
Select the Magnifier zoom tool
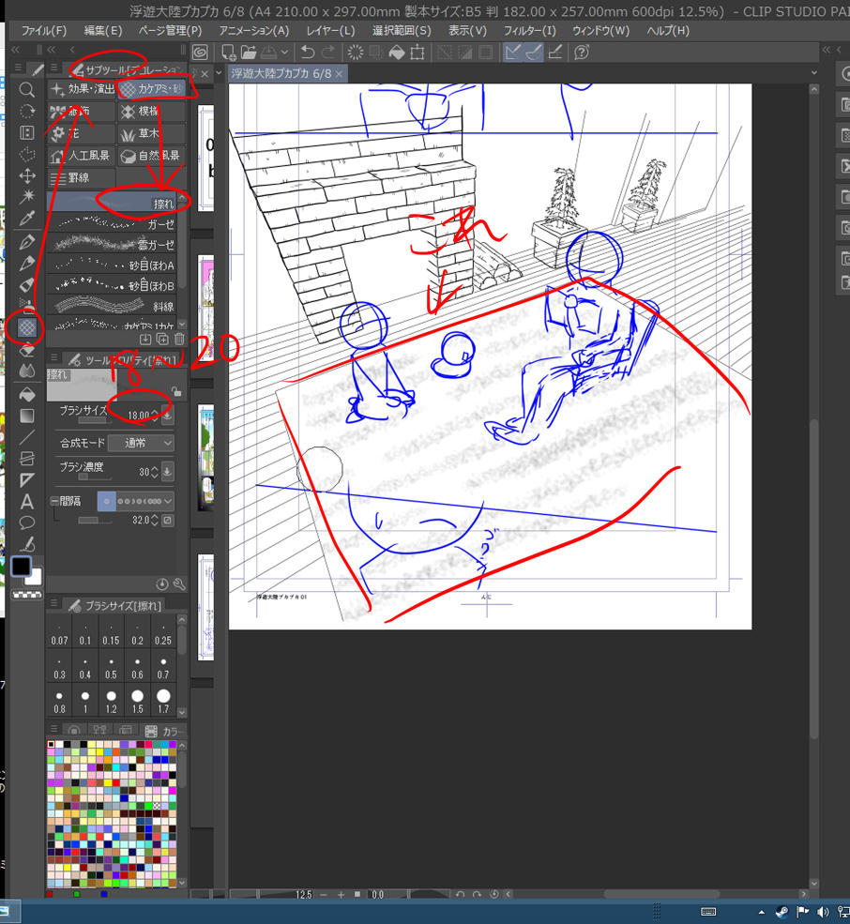coord(27,90)
